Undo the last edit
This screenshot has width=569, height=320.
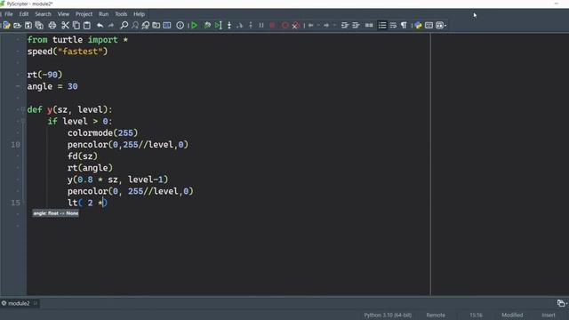[x=100, y=26]
